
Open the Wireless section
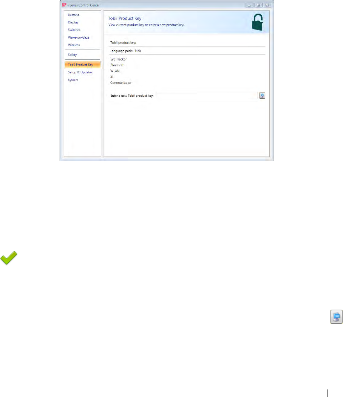(x=74, y=45)
